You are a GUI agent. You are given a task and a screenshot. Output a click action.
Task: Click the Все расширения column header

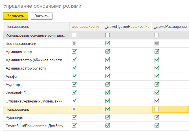click(86, 27)
